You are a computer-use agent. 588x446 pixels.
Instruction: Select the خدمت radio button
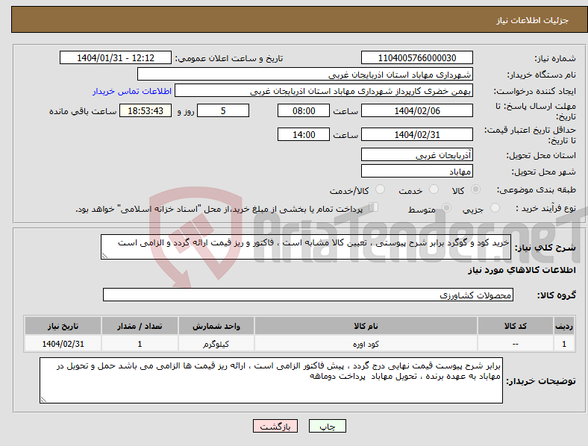pyautogui.click(x=434, y=189)
